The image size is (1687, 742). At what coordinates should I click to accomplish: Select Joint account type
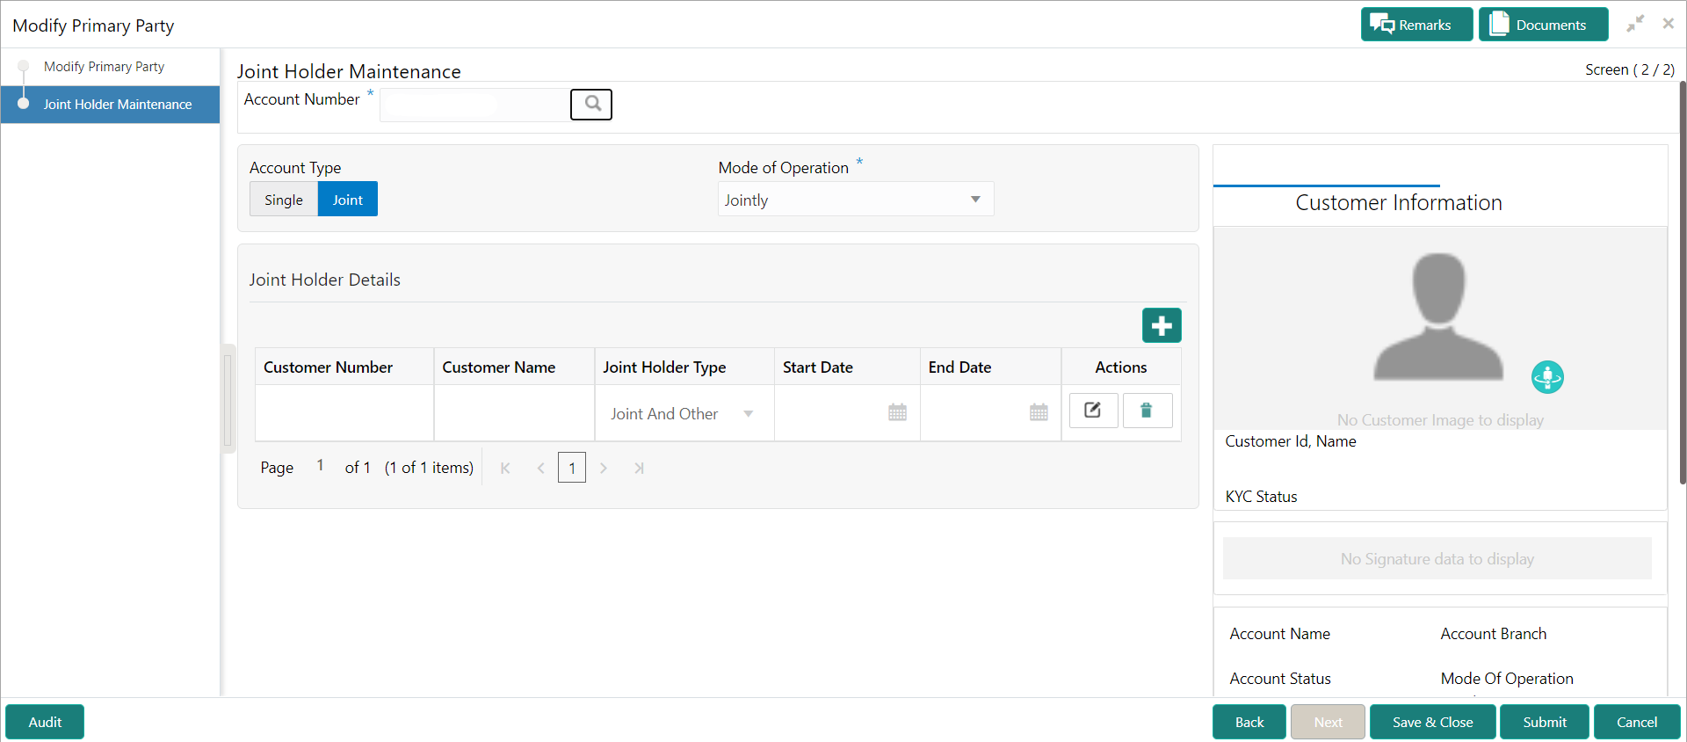click(348, 200)
